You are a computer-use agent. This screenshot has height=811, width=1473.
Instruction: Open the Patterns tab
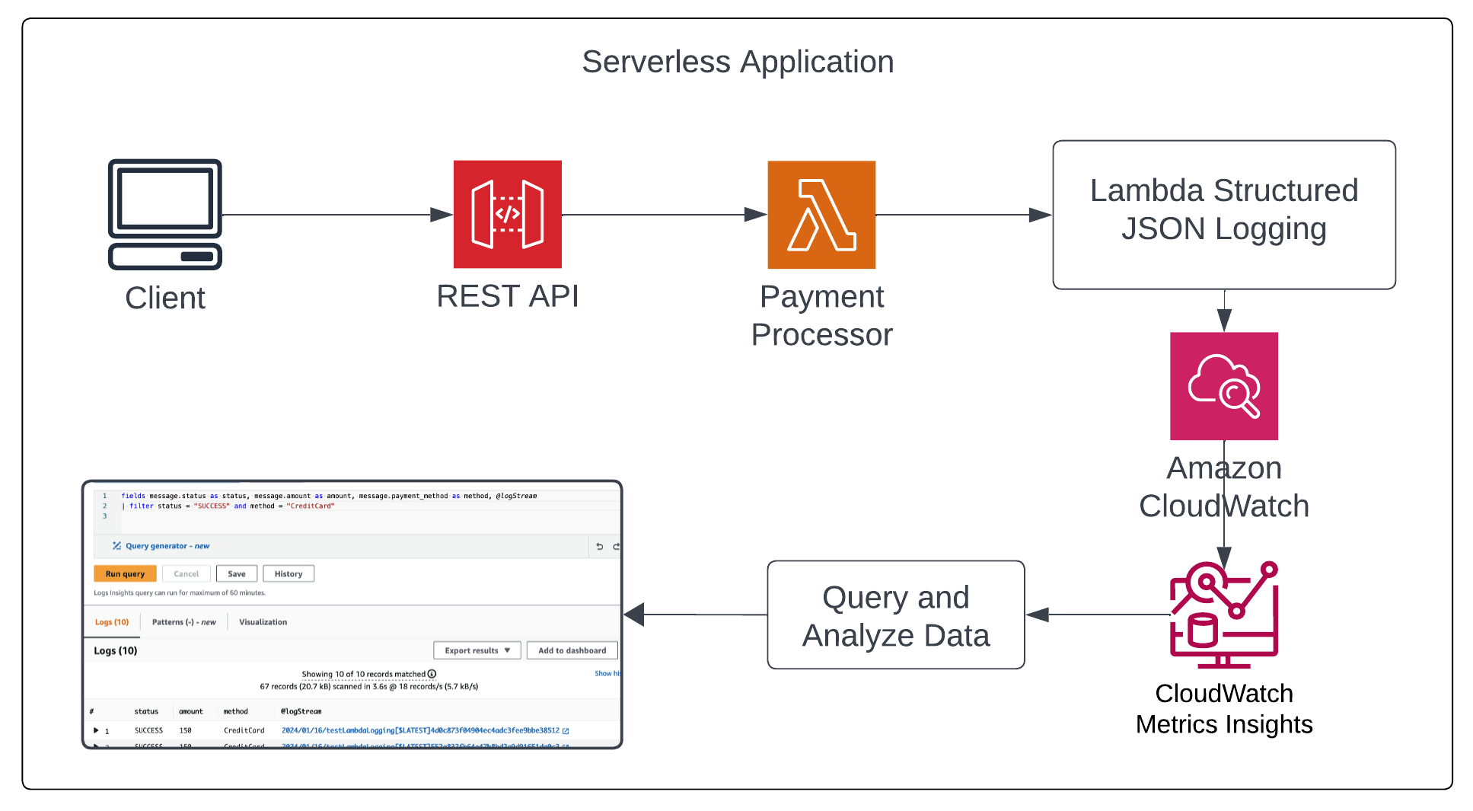(x=183, y=622)
